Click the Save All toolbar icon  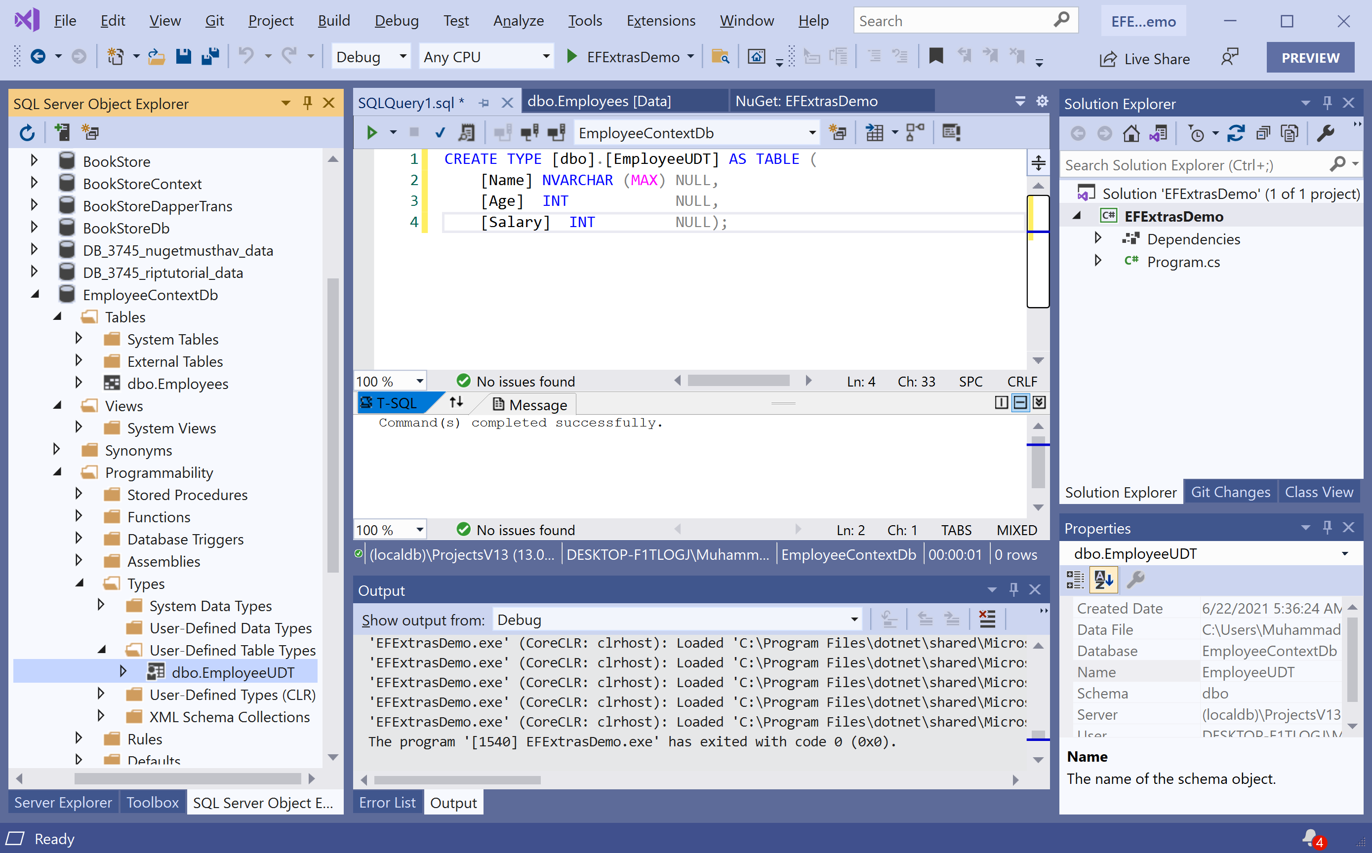point(210,56)
